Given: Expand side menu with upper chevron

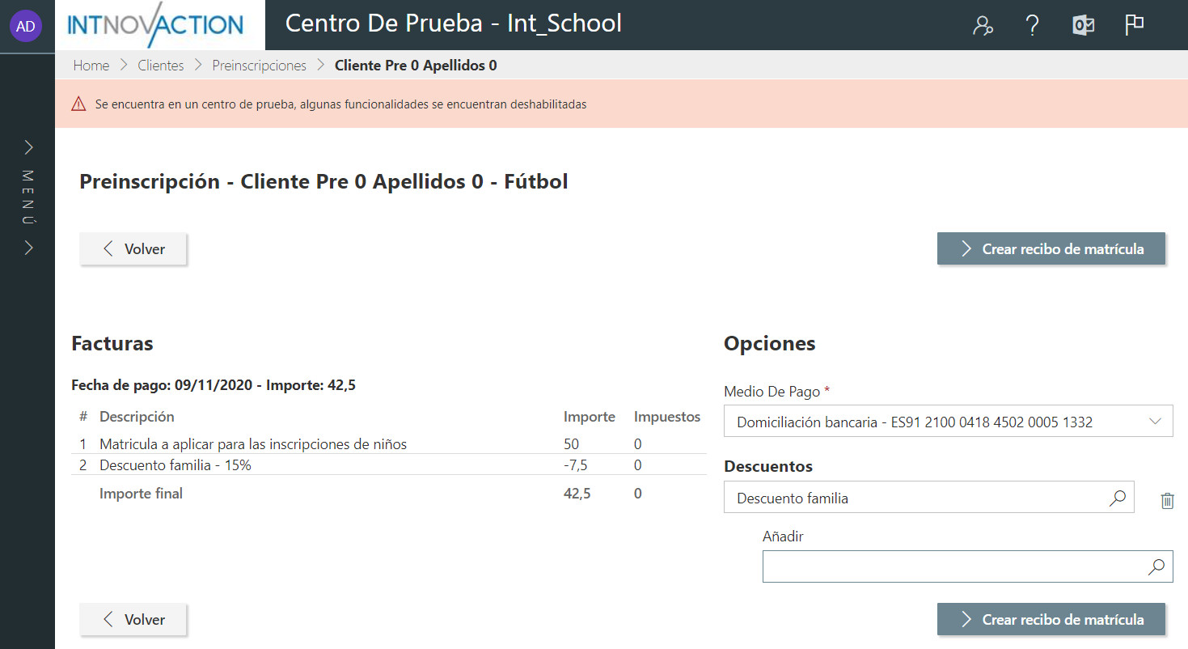Looking at the screenshot, I should coord(28,147).
